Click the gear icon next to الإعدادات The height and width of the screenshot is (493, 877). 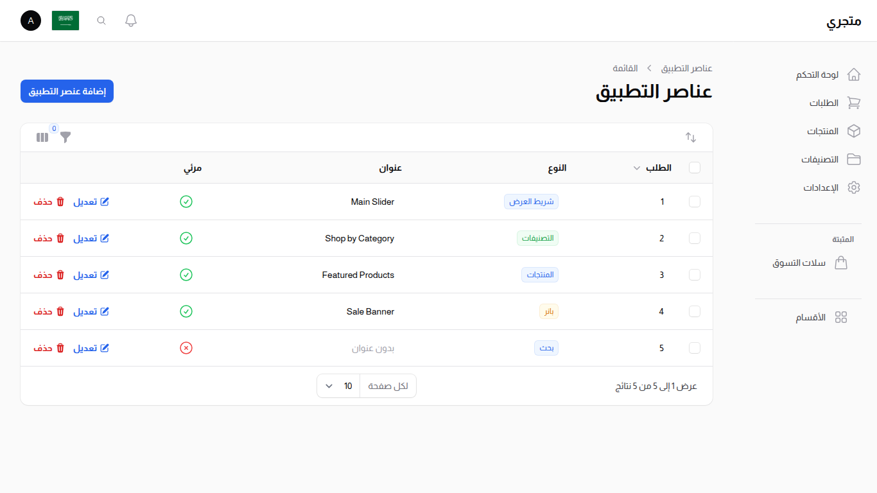(854, 187)
